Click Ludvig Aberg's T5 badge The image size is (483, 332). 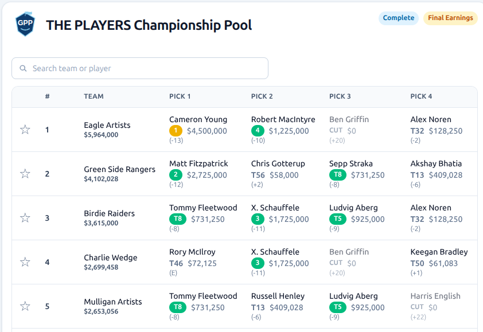click(338, 218)
